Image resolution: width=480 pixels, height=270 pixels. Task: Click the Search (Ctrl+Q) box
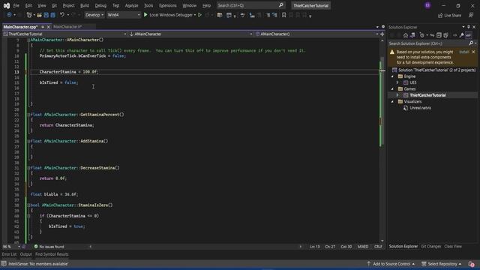click(250, 5)
